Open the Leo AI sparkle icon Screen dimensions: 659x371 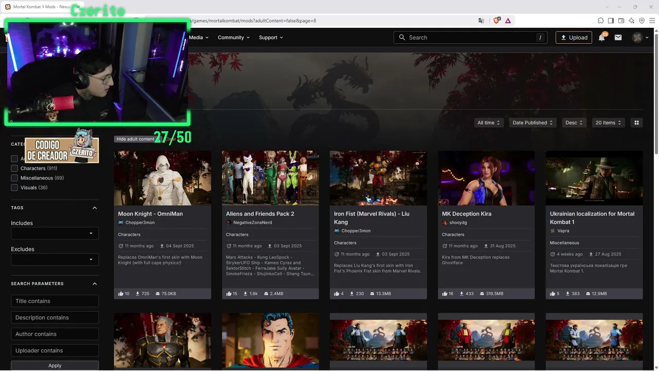coord(632,21)
